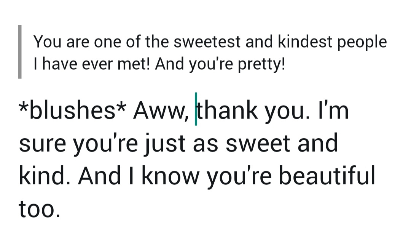
Task: Click the green text cursor before "thank"
Action: (x=196, y=109)
